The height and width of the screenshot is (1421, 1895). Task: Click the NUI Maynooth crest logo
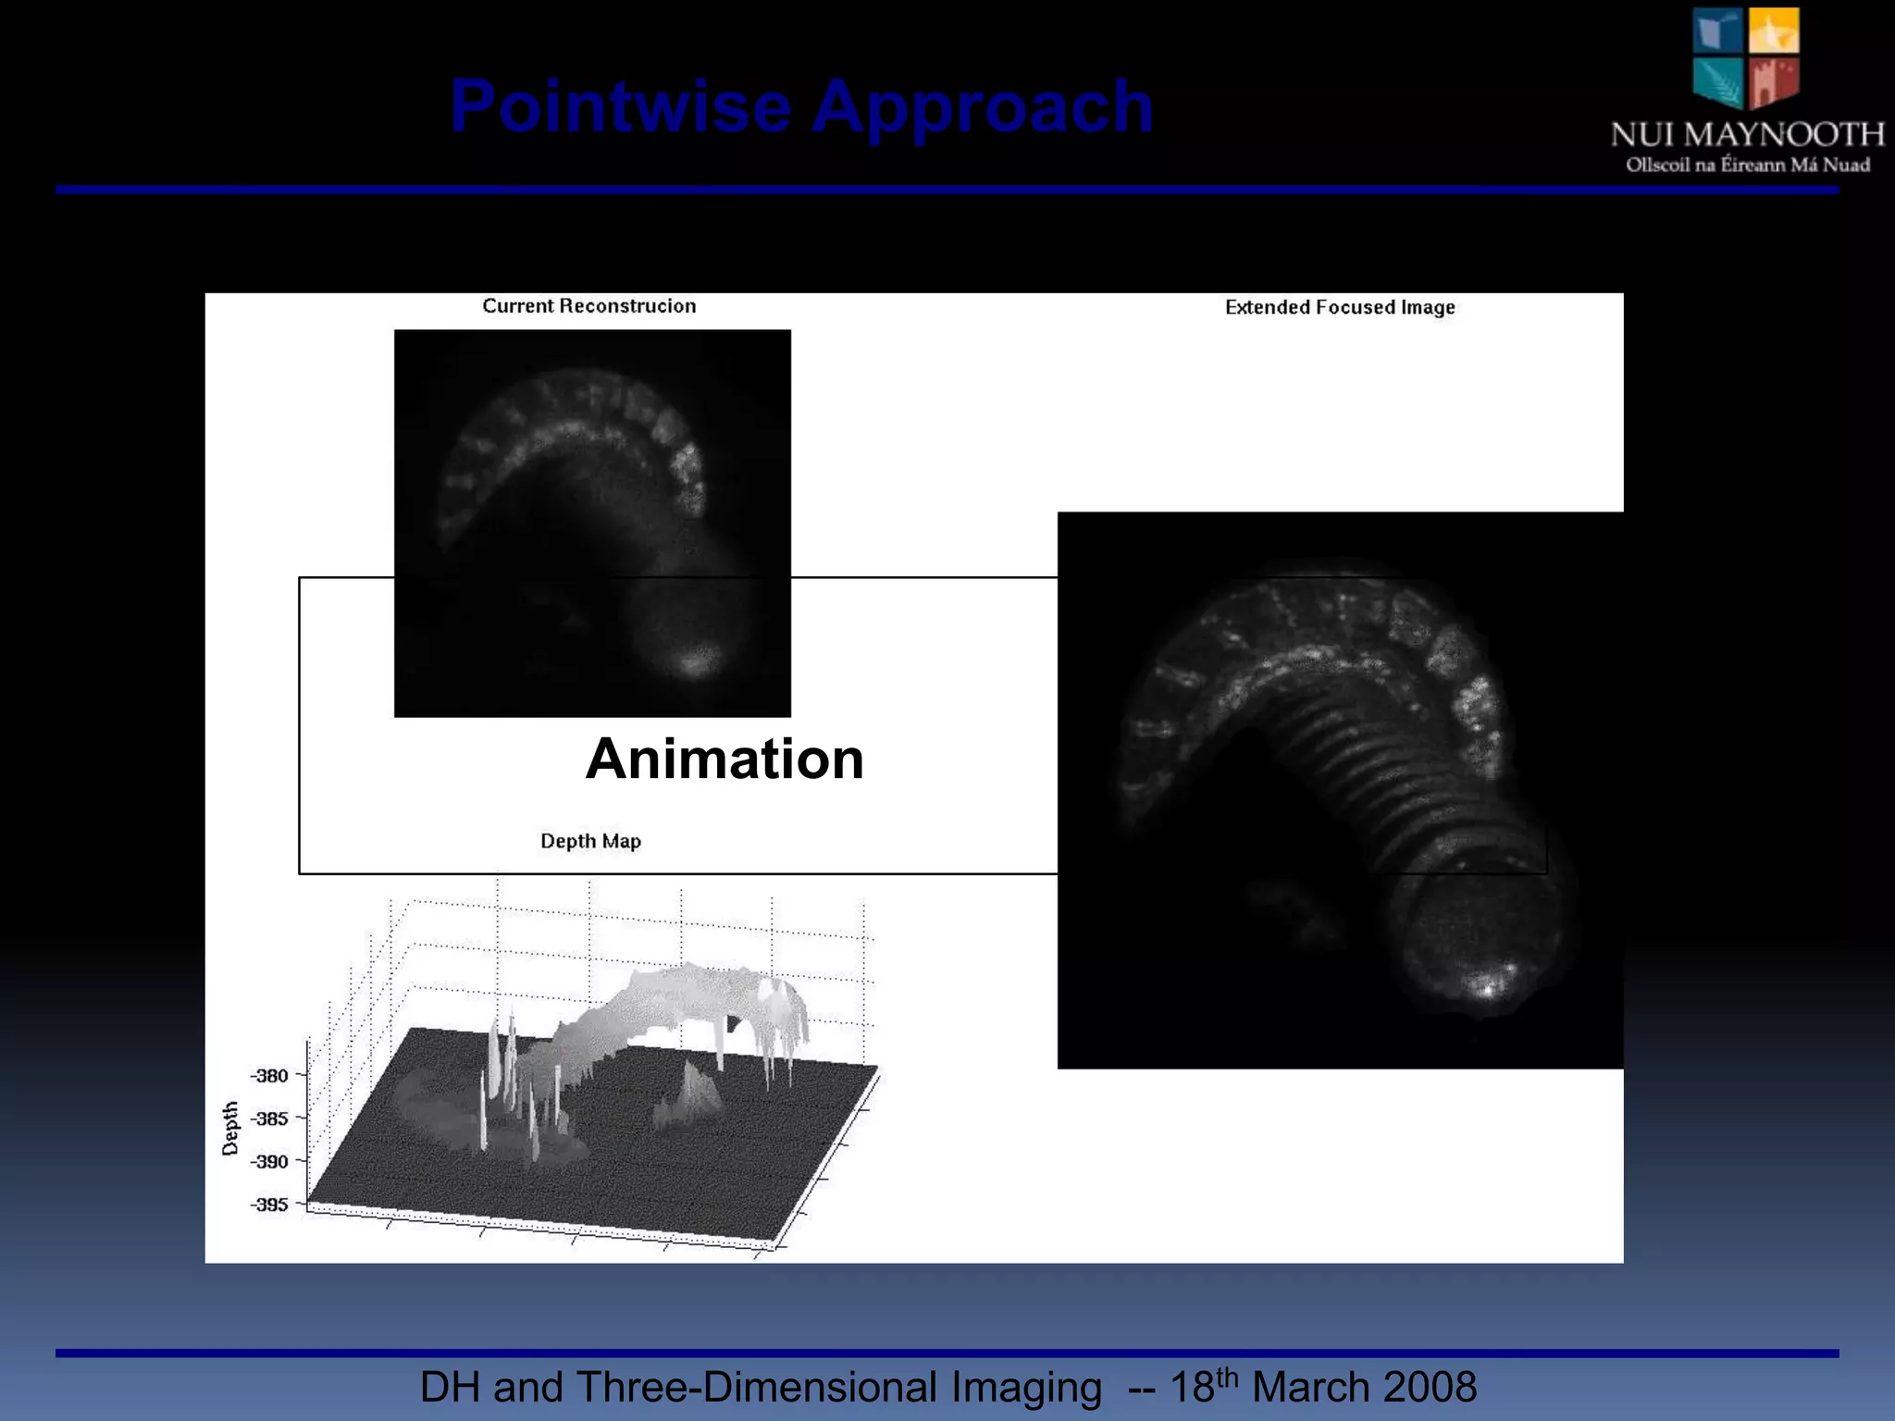[1746, 57]
